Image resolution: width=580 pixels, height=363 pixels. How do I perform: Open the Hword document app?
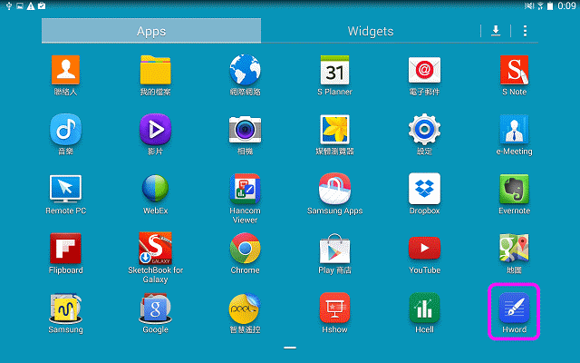[514, 308]
